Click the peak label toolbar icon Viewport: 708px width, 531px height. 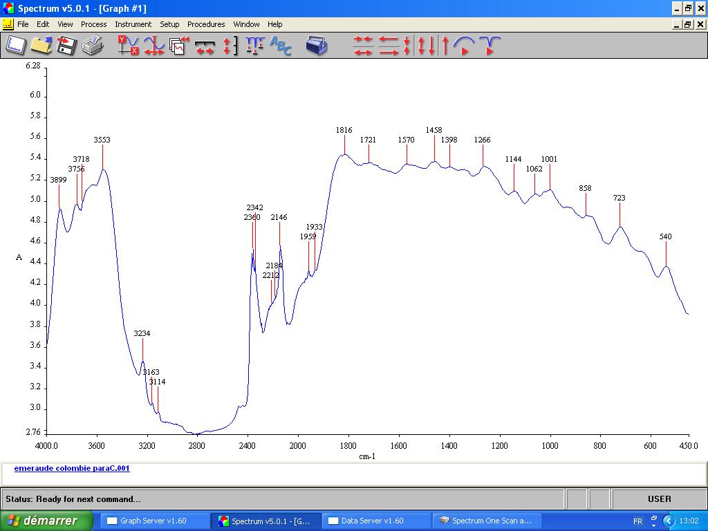click(254, 46)
